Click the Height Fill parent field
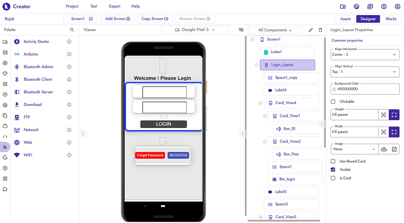Image resolution: width=404 pixels, height=223 pixels. (355, 115)
